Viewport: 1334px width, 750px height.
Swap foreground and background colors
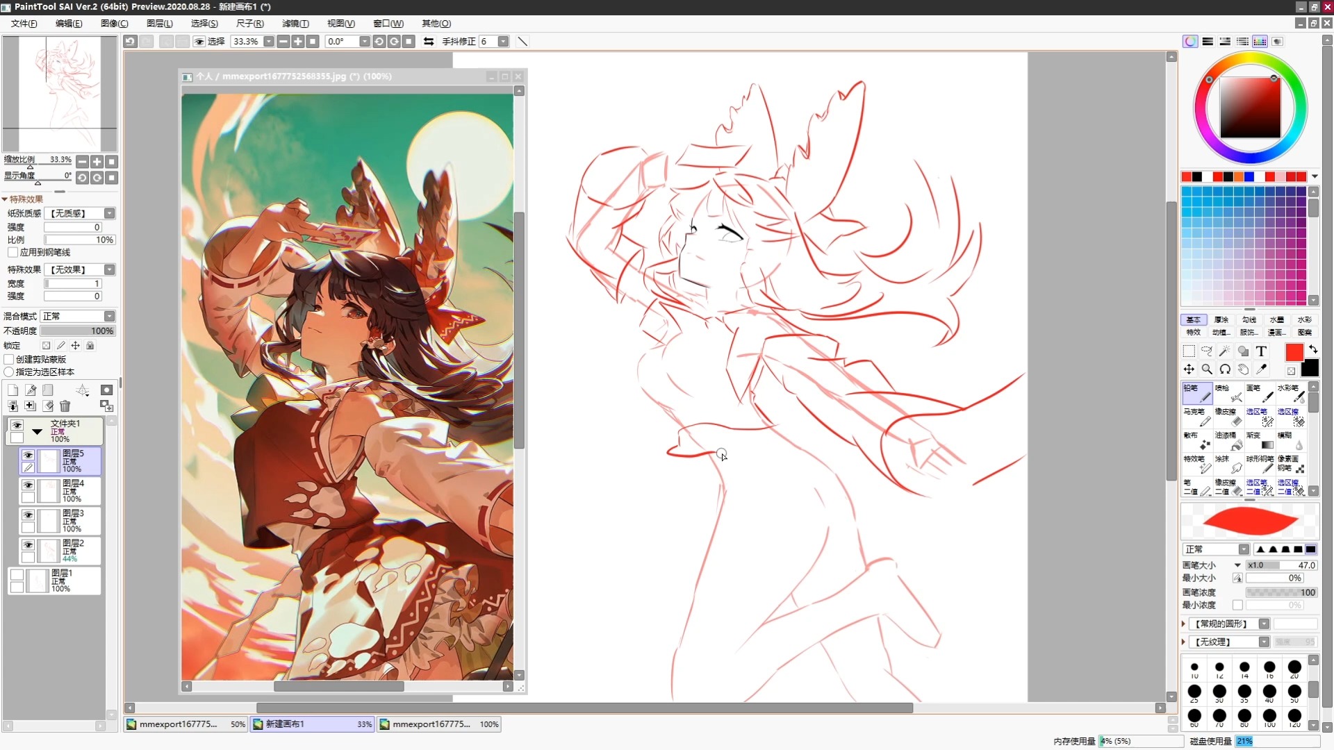1312,349
